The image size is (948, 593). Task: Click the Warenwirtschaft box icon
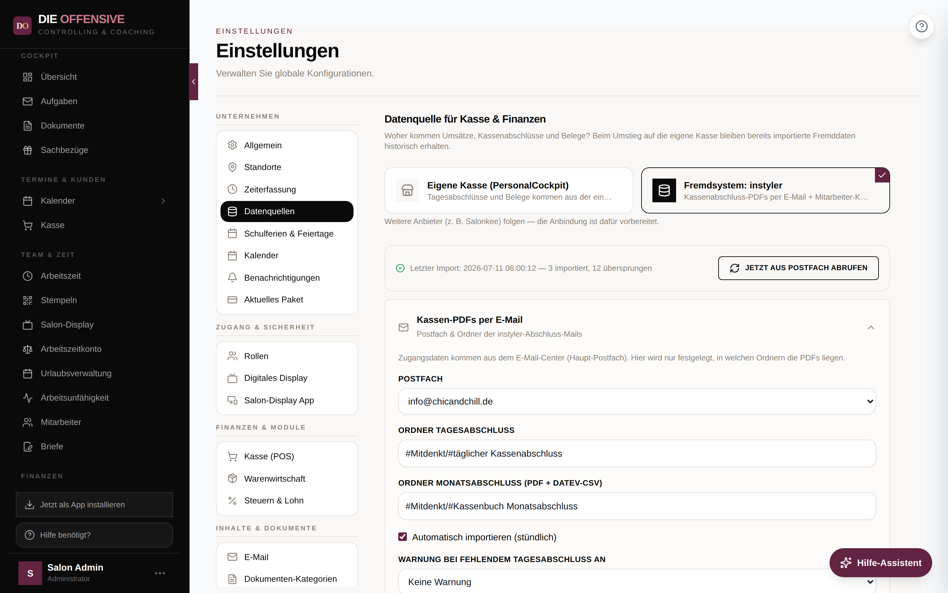click(232, 478)
